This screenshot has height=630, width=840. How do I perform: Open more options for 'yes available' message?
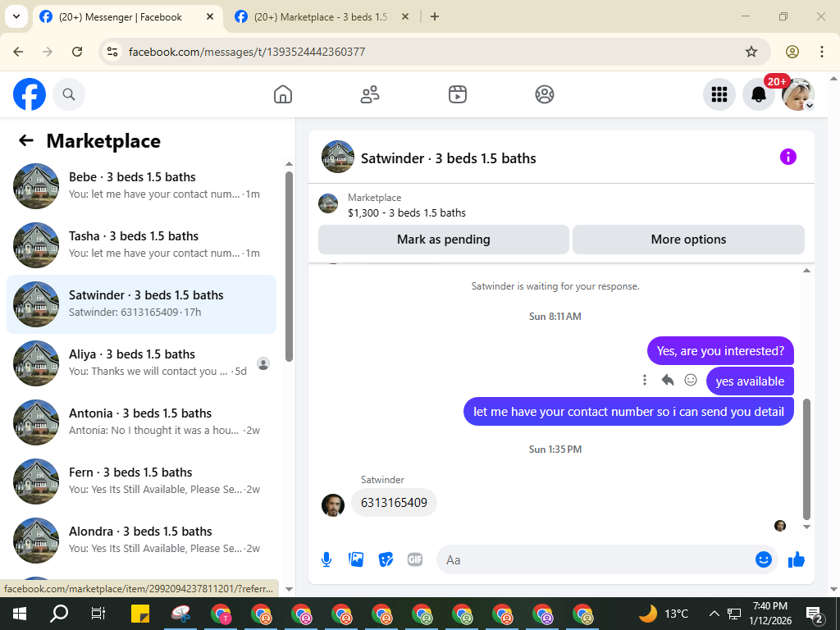coord(645,381)
